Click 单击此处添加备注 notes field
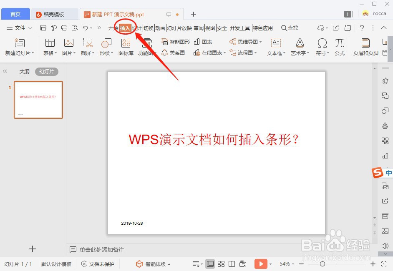Image resolution: width=393 pixels, height=271 pixels. click(x=102, y=249)
